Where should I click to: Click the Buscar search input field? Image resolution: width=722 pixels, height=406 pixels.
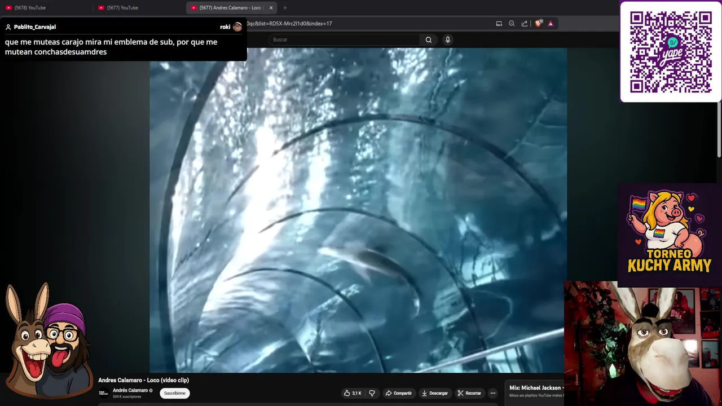click(x=344, y=39)
